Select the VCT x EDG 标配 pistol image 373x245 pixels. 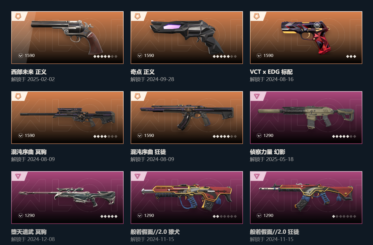coord(306,38)
